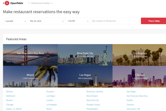Viewport: 166px width, 111px height.
Task: Select the Los Angeles featured tile
Action: [x=139, y=55]
